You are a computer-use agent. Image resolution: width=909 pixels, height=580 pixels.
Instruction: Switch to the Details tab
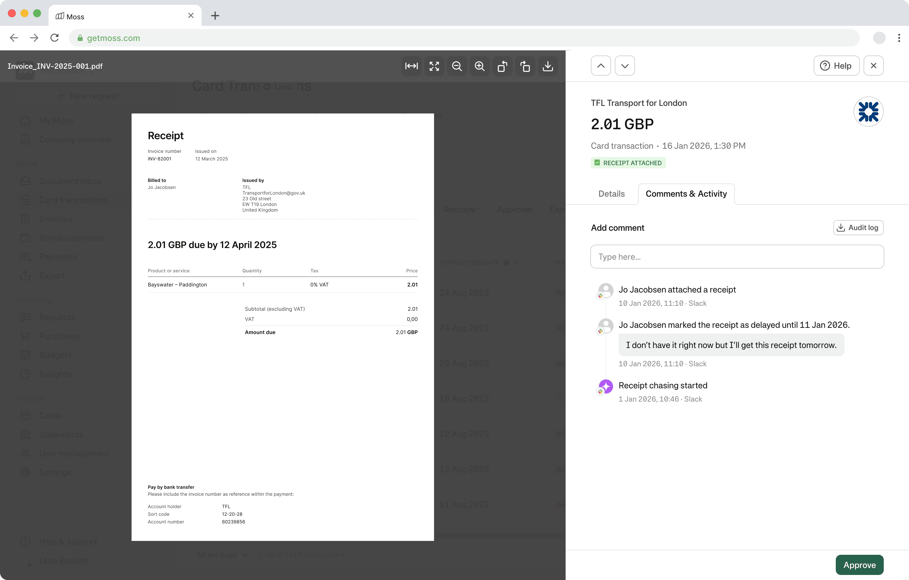611,194
